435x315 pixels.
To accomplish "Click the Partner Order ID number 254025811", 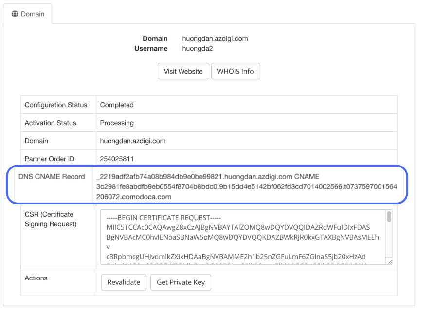I will tap(117, 159).
